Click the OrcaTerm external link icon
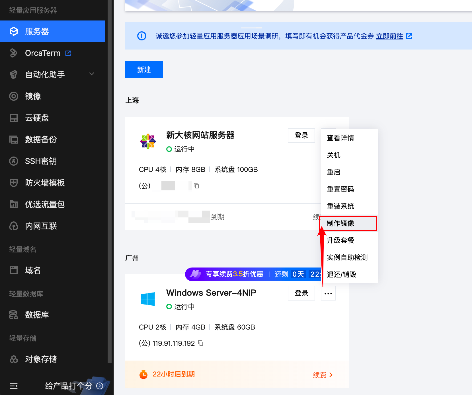 (68, 53)
